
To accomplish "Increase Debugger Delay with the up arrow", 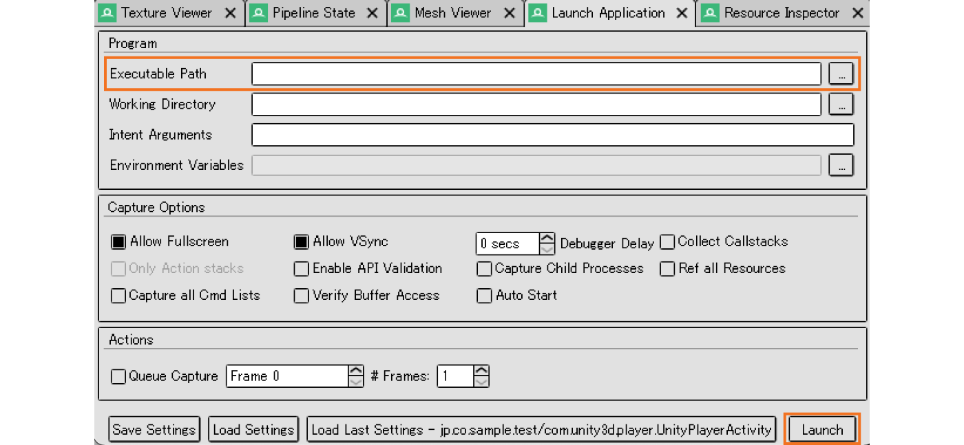I will pyautogui.click(x=545, y=239).
